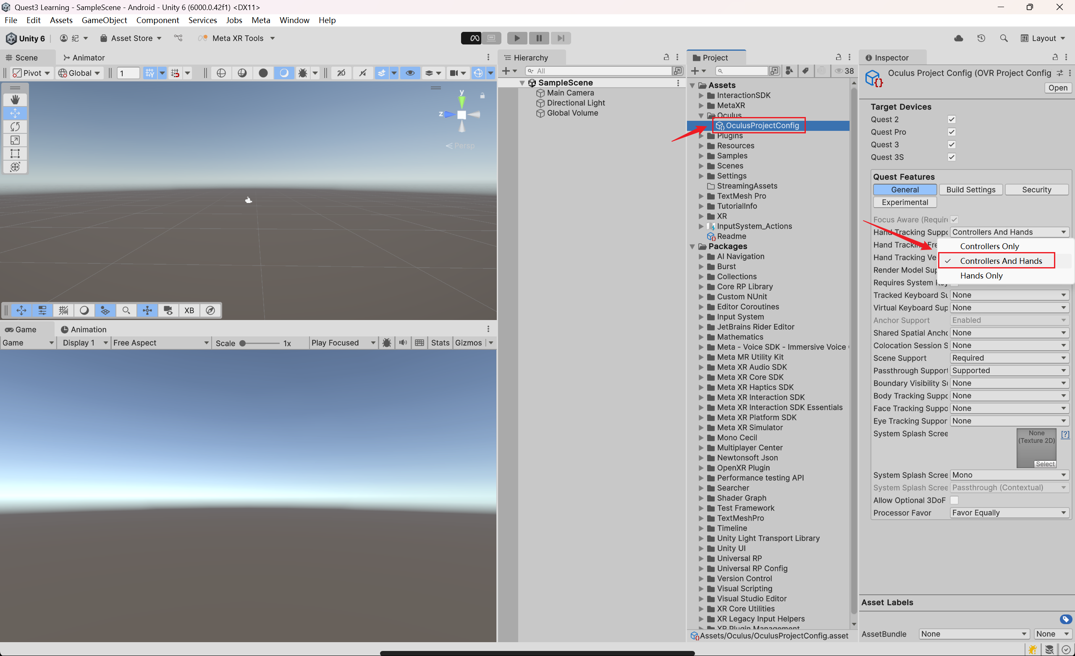Open Scene Support dropdown showing Required
Image resolution: width=1075 pixels, height=656 pixels.
pyautogui.click(x=1009, y=358)
